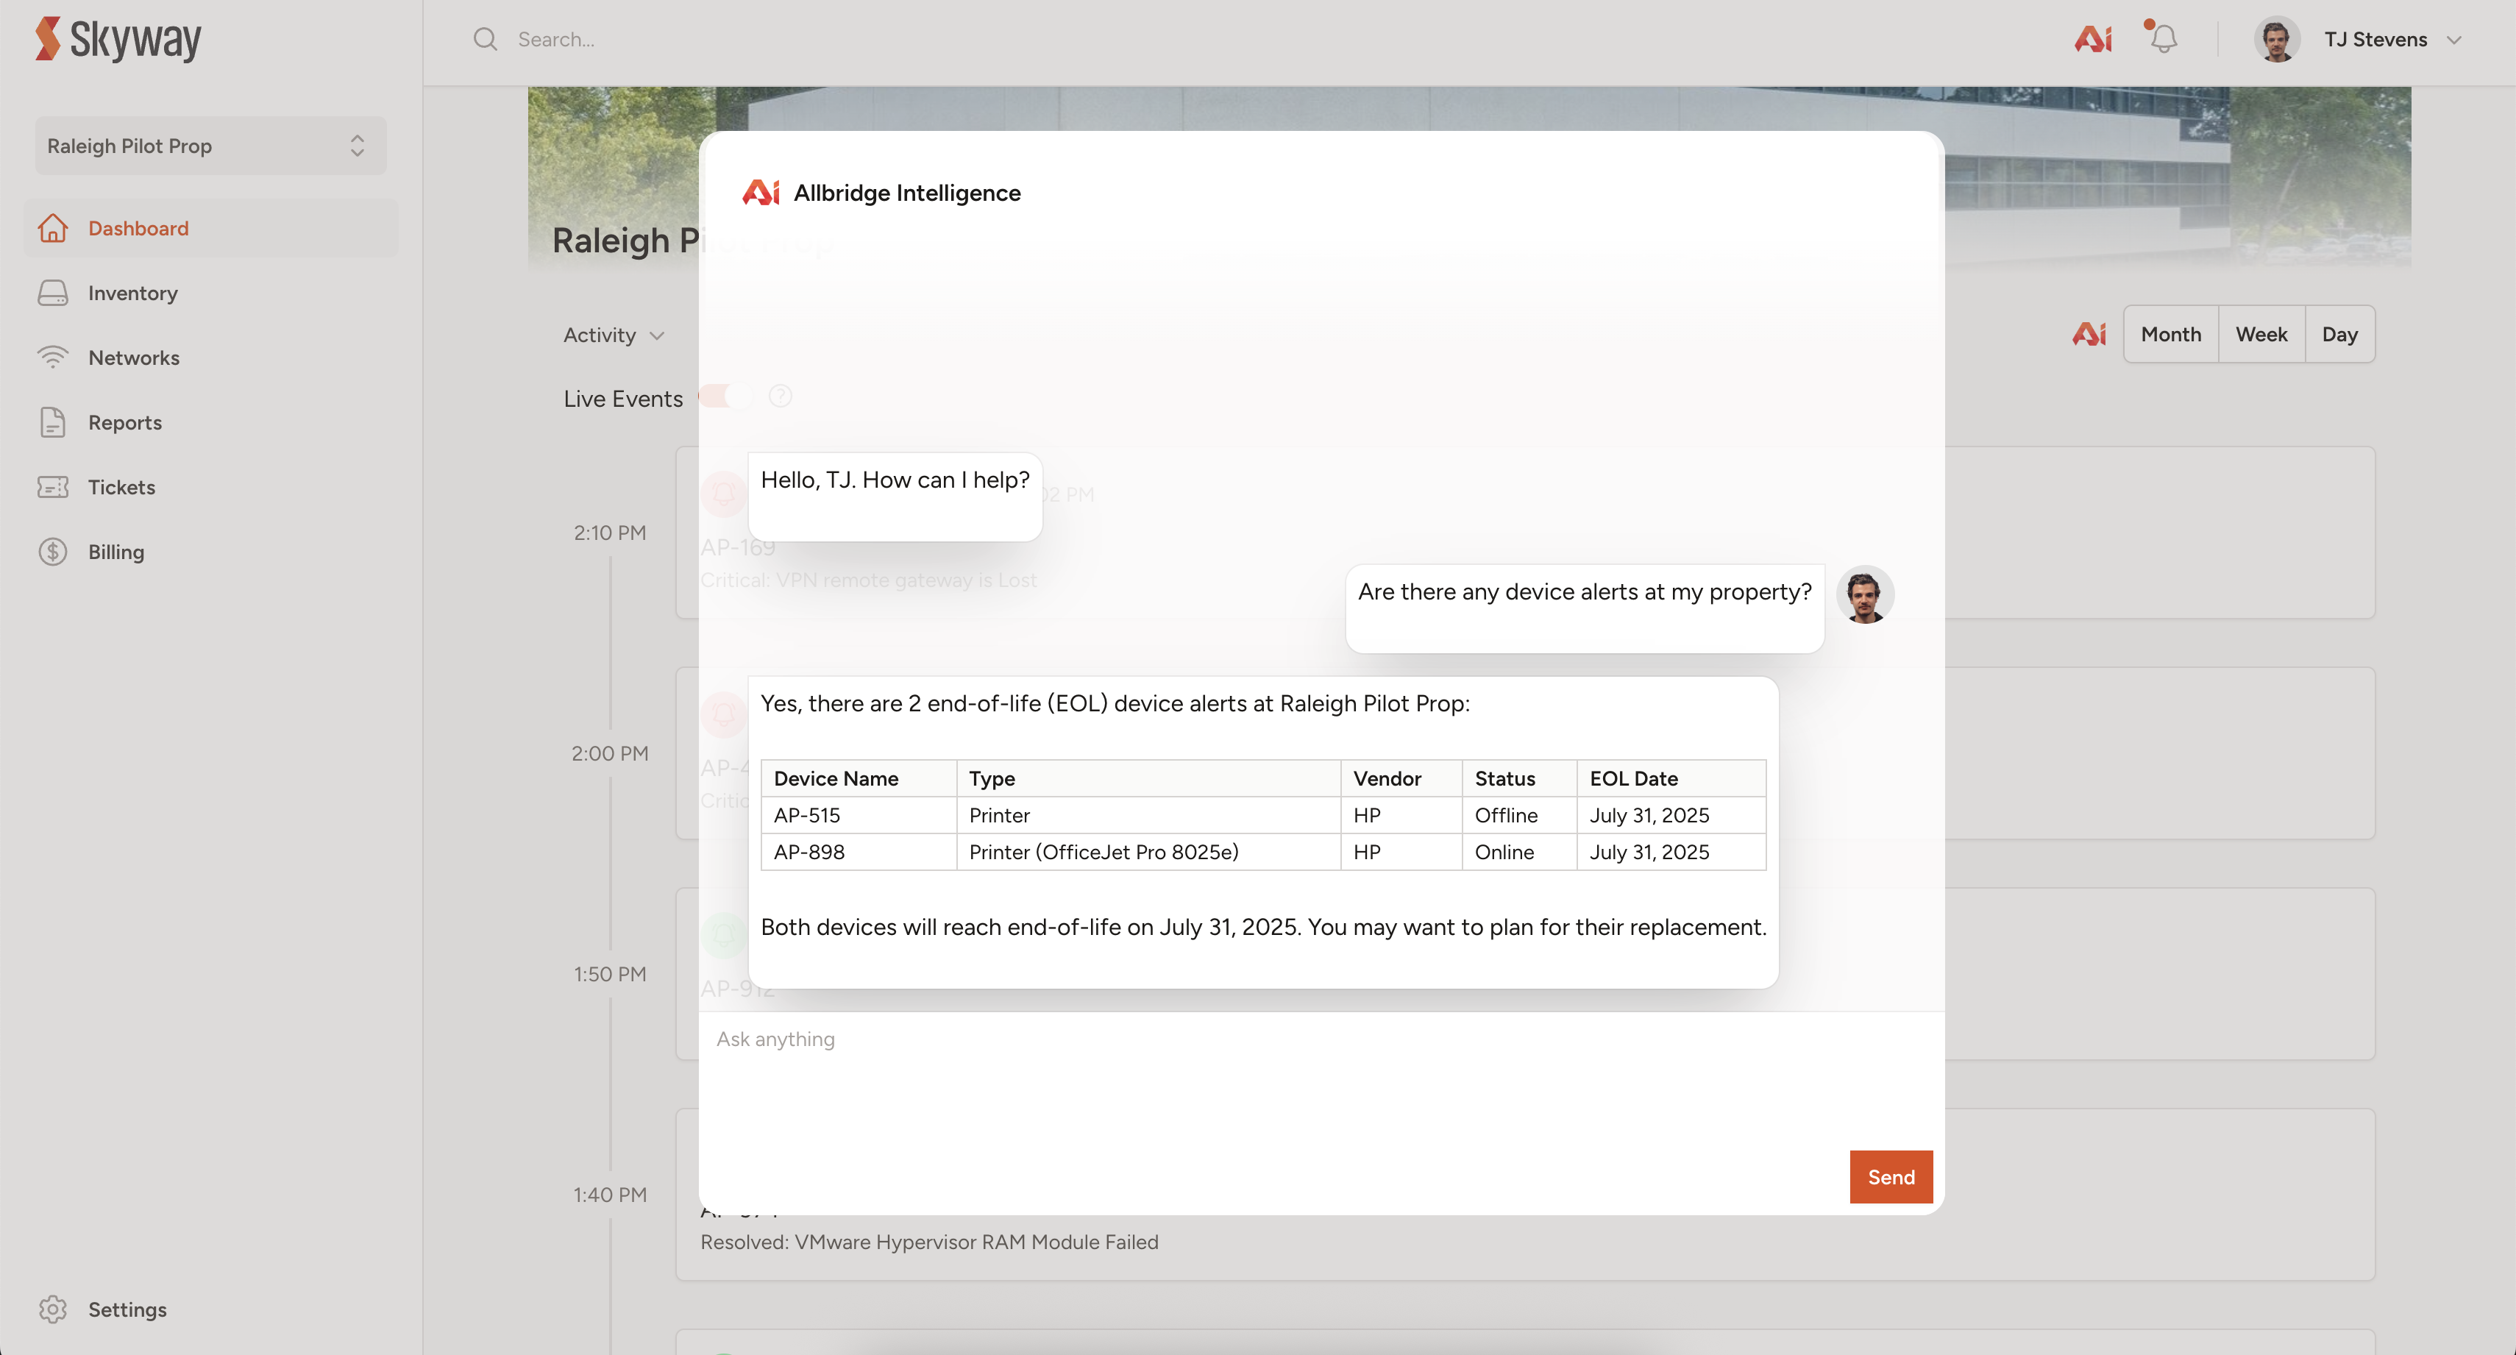Click AI icon beside Month tab
Screen dimensions: 2516x1355
click(x=2089, y=334)
